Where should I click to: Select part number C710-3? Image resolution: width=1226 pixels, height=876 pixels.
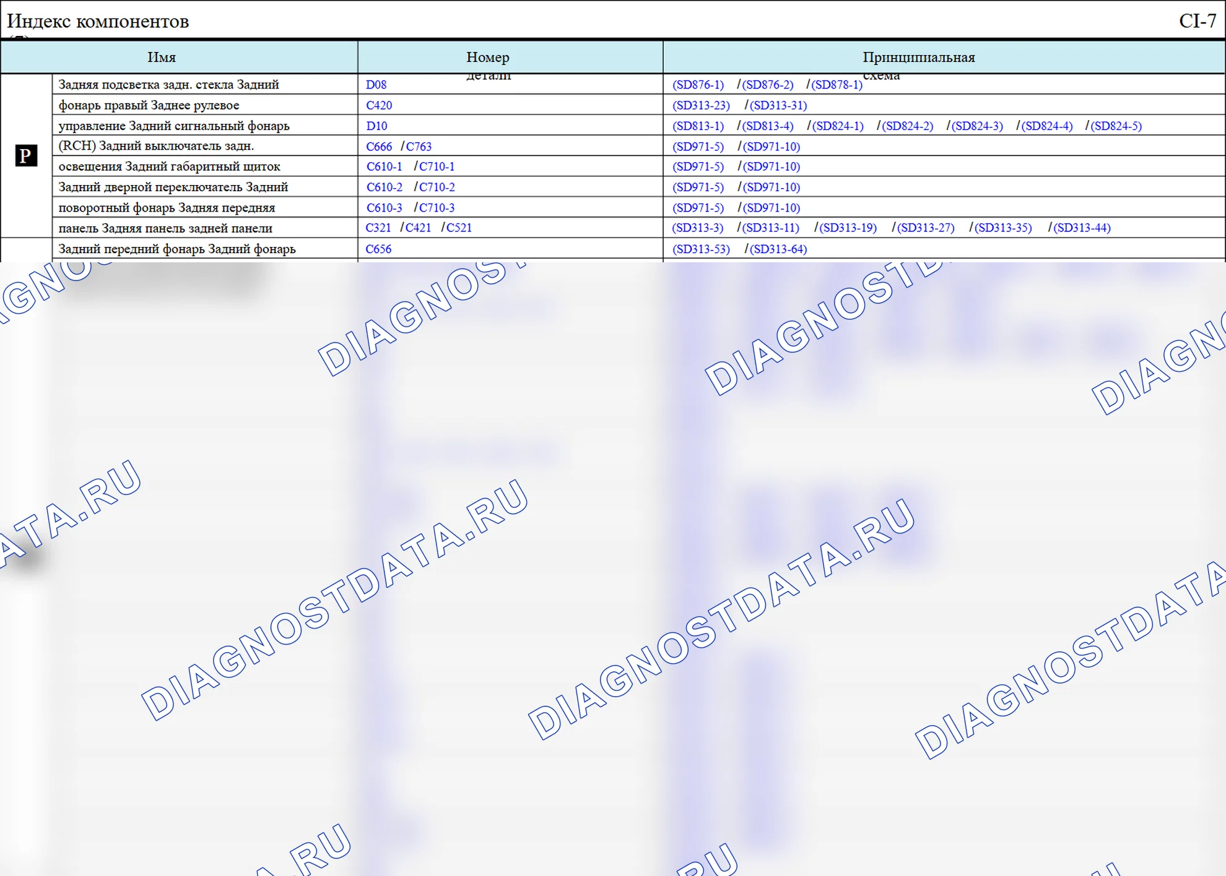pyautogui.click(x=437, y=208)
